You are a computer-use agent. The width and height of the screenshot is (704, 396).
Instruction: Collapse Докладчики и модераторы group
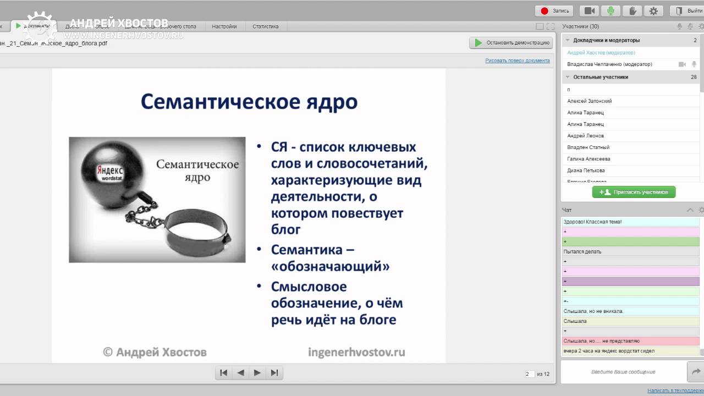tap(567, 40)
